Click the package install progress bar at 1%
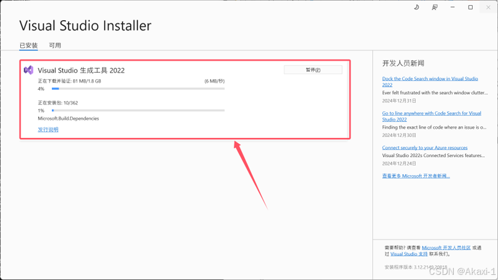Image resolution: width=498 pixels, height=280 pixels. click(x=138, y=110)
